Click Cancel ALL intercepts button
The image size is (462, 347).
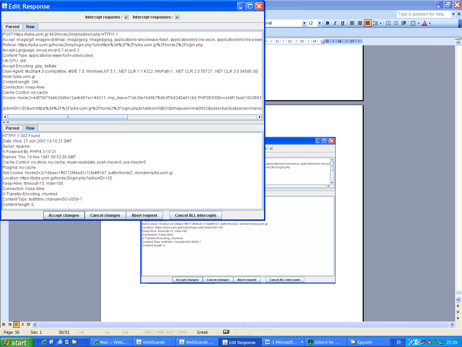point(196,215)
